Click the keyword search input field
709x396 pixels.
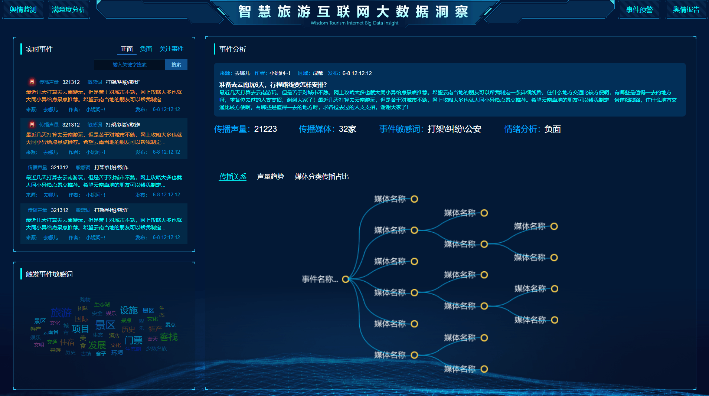(130, 65)
